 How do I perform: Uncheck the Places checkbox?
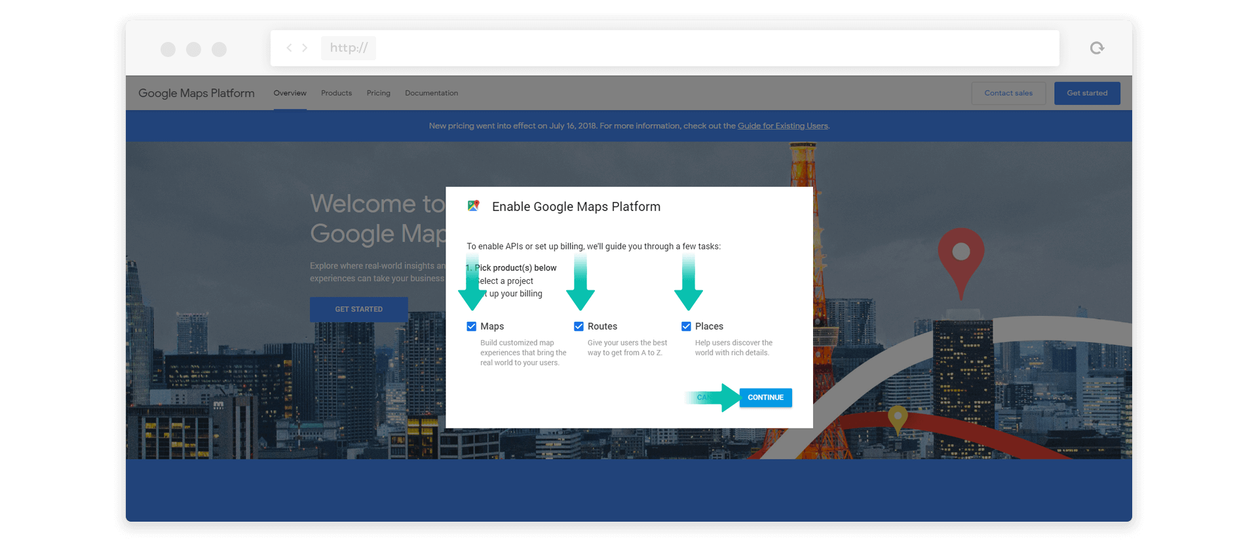[686, 326]
